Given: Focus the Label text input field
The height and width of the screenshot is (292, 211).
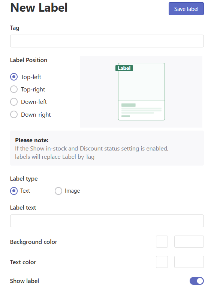Looking at the screenshot, I should [107, 221].
